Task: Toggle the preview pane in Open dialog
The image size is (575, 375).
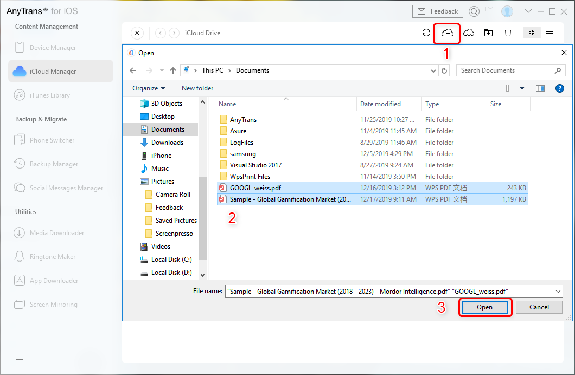Action: pos(540,88)
